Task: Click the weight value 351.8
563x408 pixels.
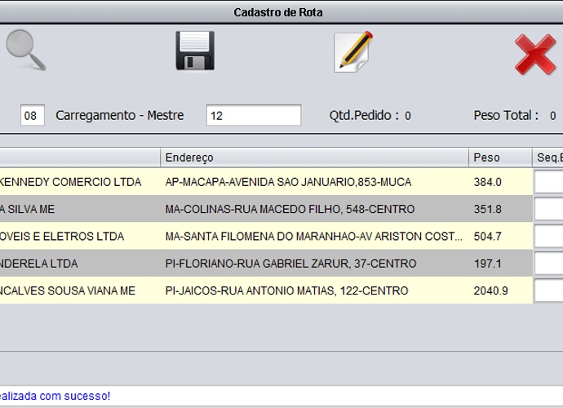Action: (x=487, y=209)
